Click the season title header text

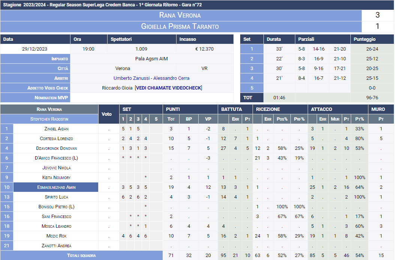pyautogui.click(x=102, y=5)
